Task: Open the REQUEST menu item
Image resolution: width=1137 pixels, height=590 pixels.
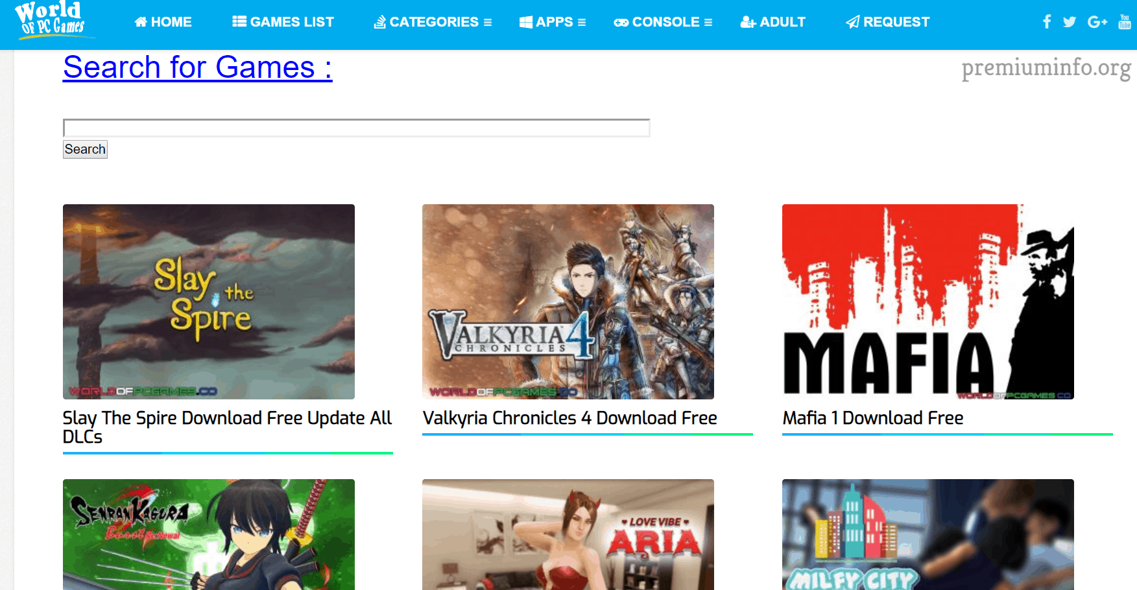Action: point(887,22)
